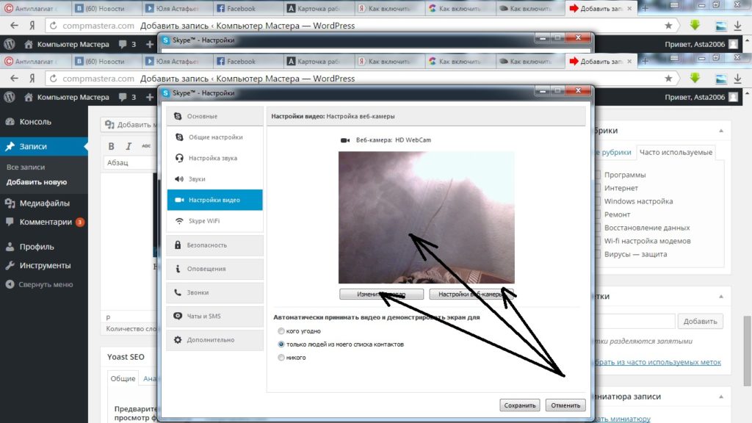Open the Абзац format dropdown
This screenshot has width=752, height=423.
131,162
